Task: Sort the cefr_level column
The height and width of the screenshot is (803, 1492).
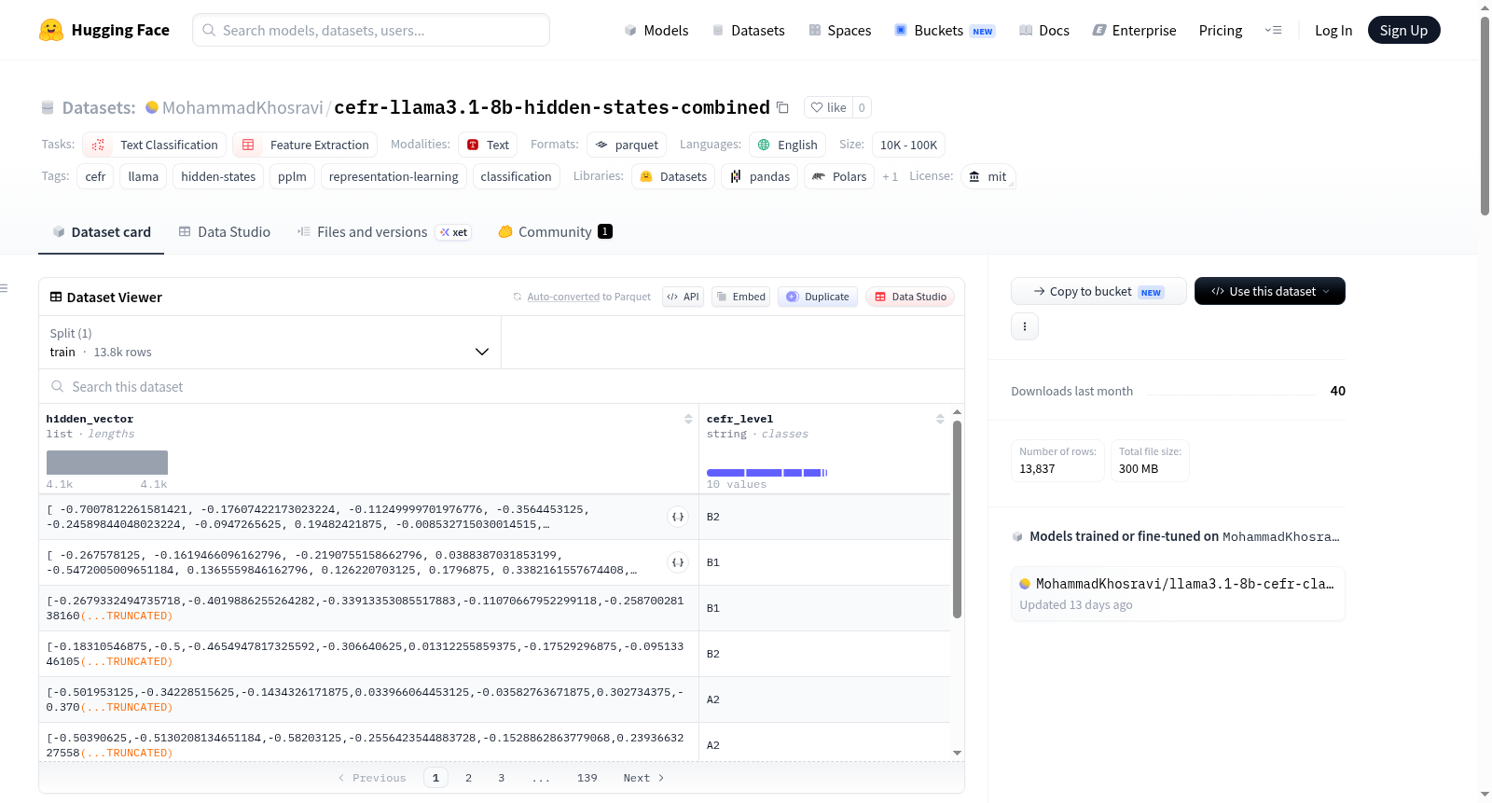Action: tap(940, 420)
